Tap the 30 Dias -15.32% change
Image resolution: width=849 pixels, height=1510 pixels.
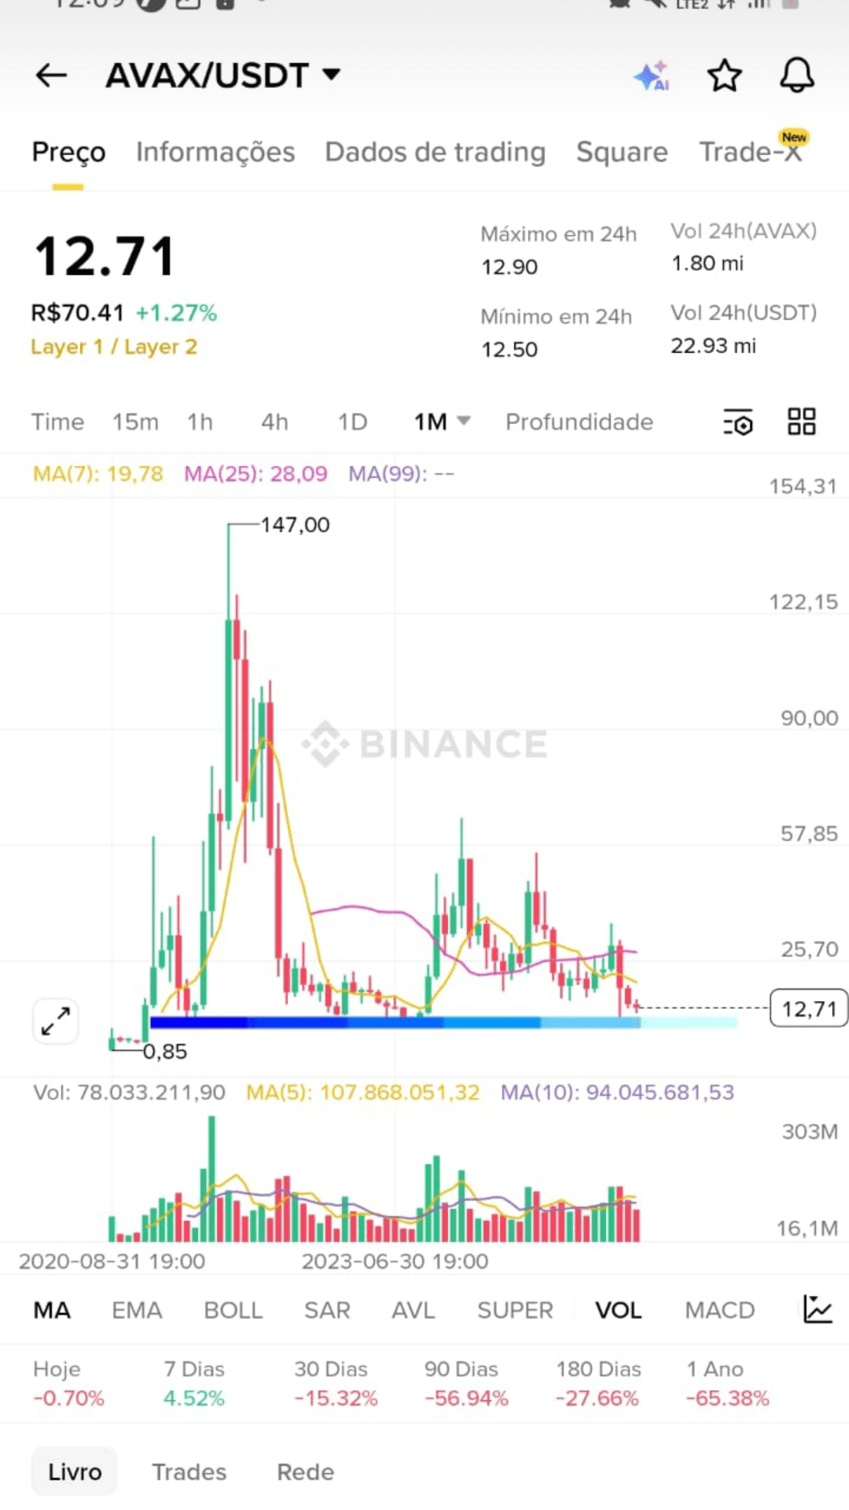pos(336,1383)
